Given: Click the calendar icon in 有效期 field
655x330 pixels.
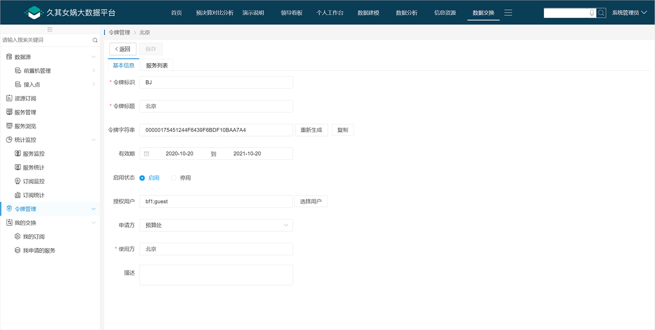Looking at the screenshot, I should 147,154.
